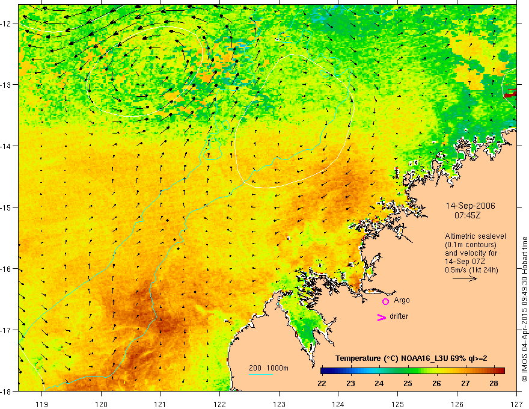
Task: Click the latitude '-17' axis label
Action: coord(5,330)
